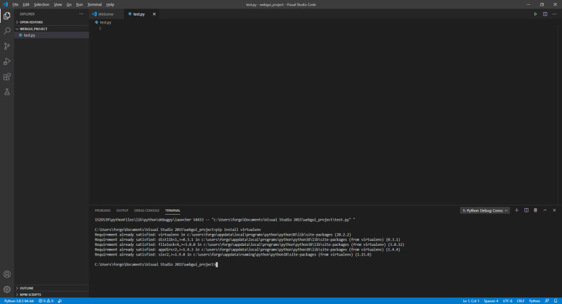562x304 pixels.
Task: Expand the Outline section
Action: (52, 288)
